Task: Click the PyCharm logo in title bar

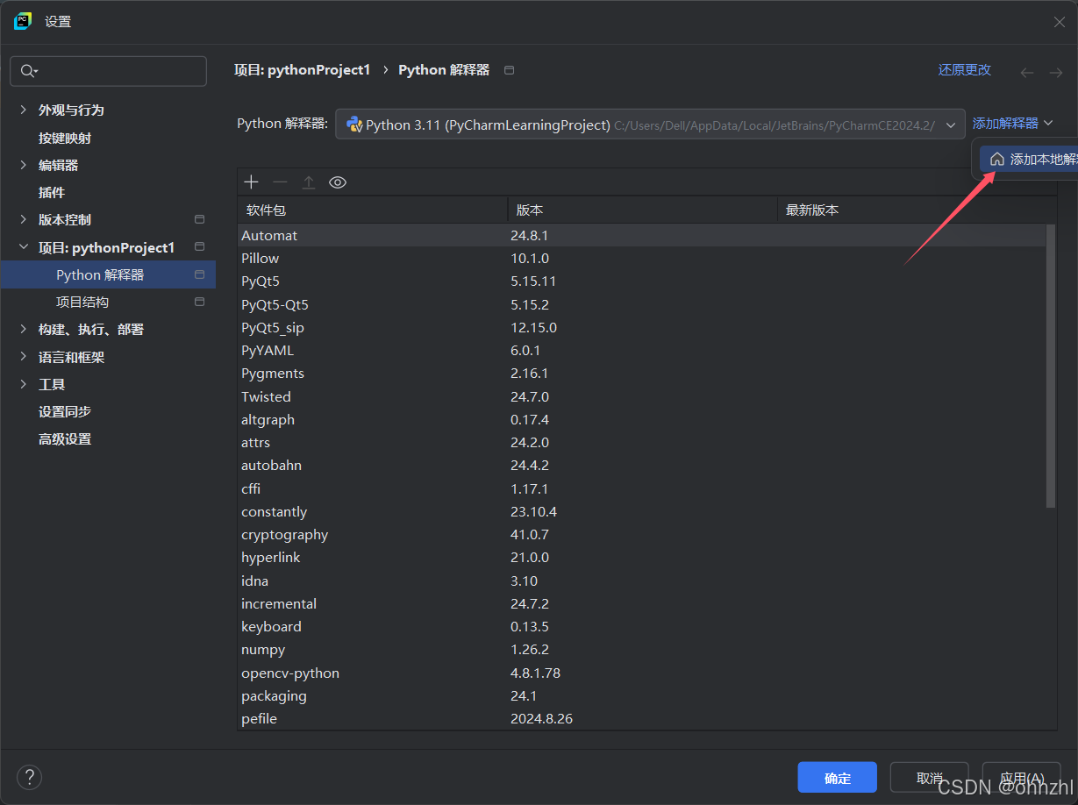Action: [x=23, y=21]
